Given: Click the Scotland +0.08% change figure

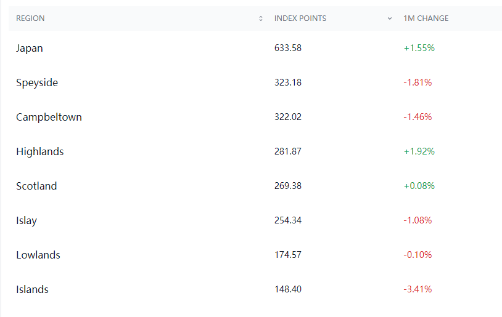Looking at the screenshot, I should coord(419,186).
